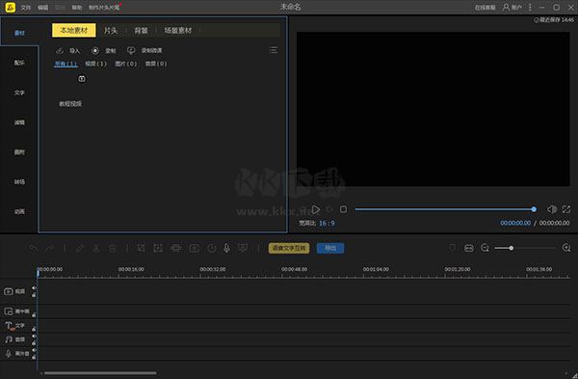Click the timeline zoom slider handle
Image resolution: width=578 pixels, height=379 pixels.
512,248
